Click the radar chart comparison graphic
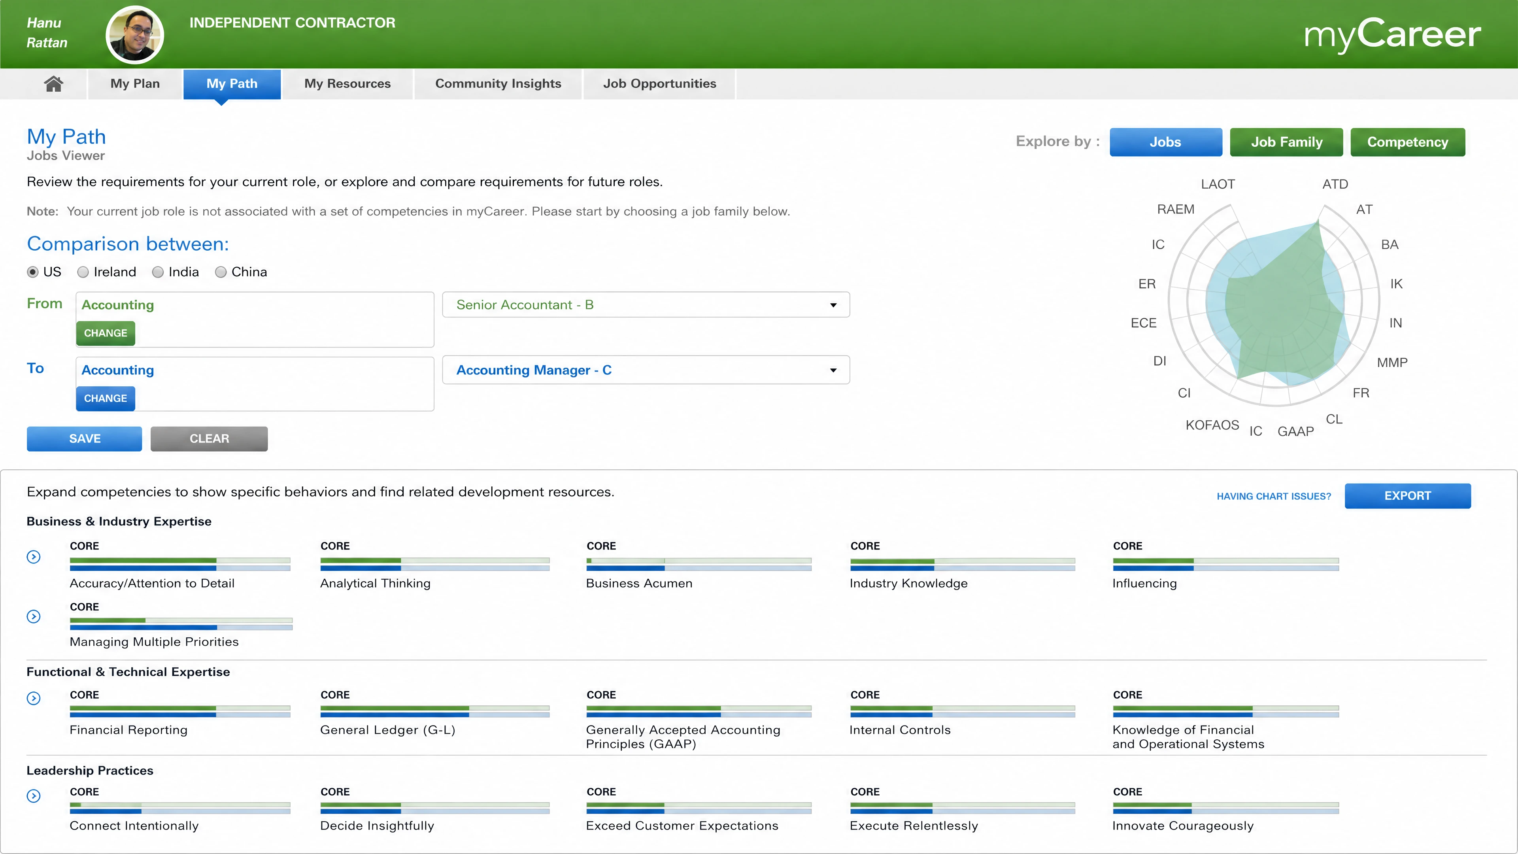The height and width of the screenshot is (854, 1518). coord(1274,305)
